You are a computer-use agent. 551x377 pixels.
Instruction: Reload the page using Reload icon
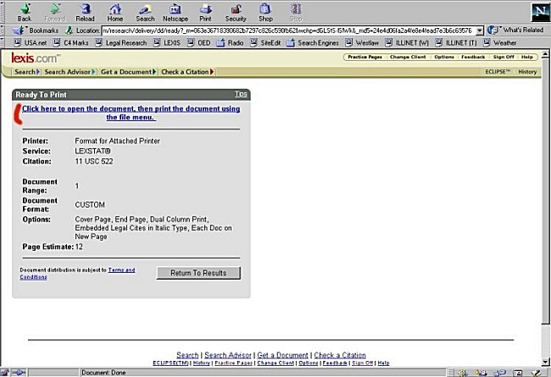(x=85, y=12)
